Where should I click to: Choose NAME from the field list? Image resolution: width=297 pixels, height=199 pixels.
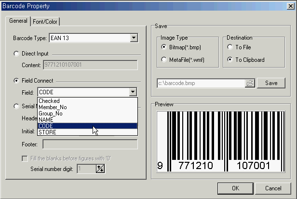(x=88, y=120)
